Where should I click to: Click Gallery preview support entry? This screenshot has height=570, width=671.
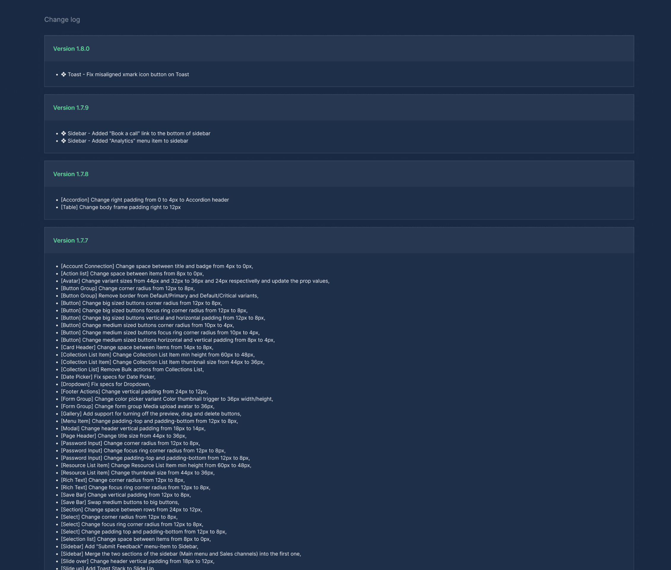pyautogui.click(x=151, y=414)
